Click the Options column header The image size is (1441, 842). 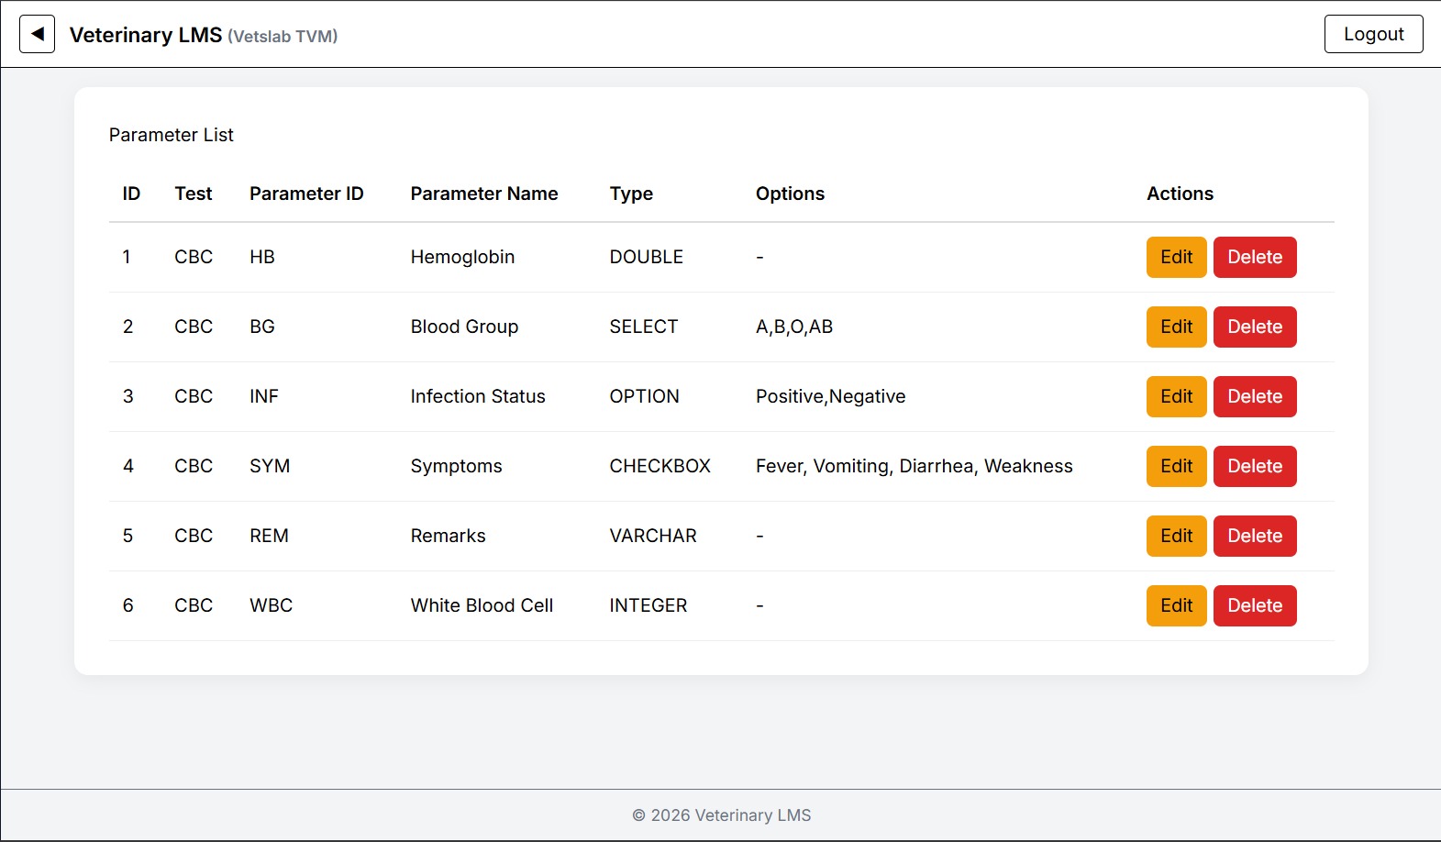(x=790, y=194)
